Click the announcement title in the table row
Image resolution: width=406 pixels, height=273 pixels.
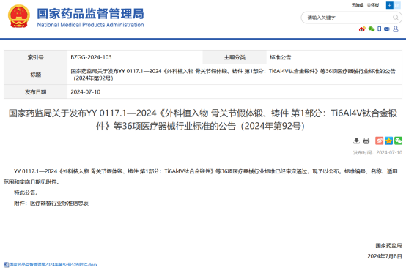point(233,75)
